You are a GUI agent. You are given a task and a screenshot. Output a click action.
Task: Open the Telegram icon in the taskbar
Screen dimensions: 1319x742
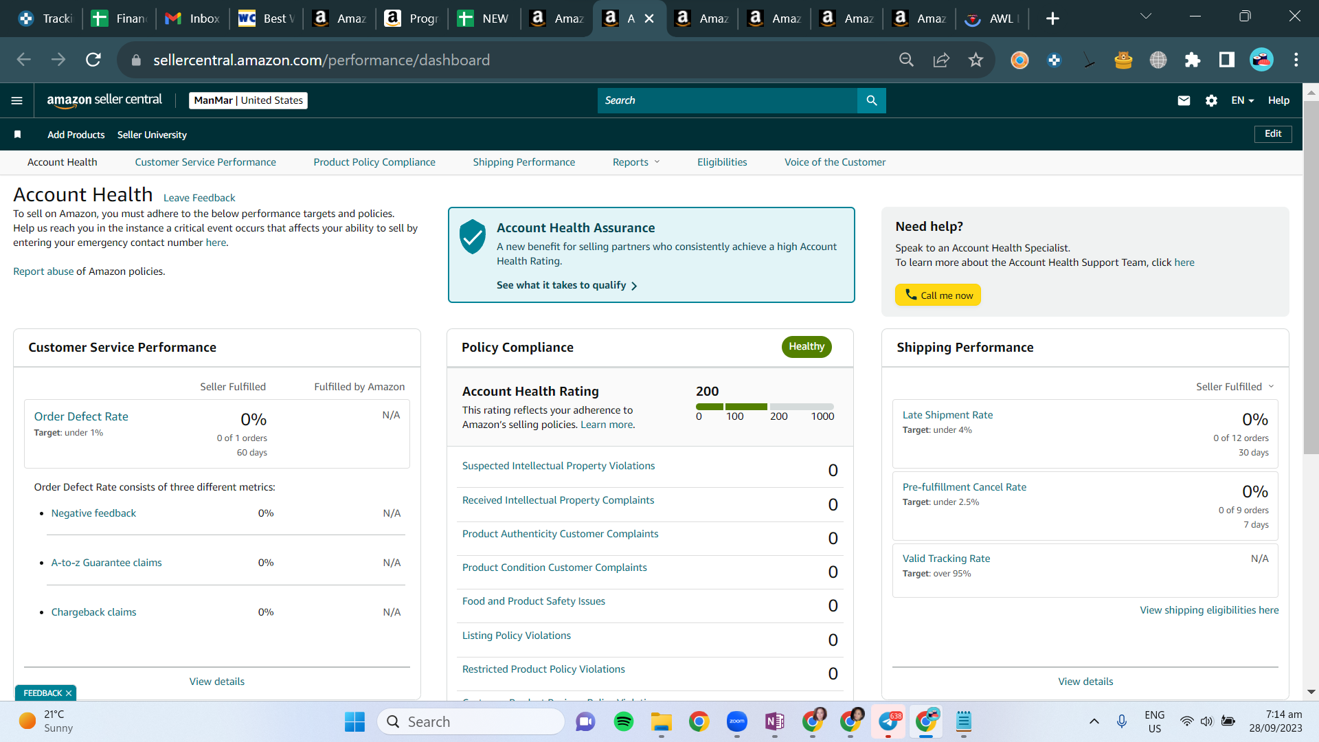[888, 721]
